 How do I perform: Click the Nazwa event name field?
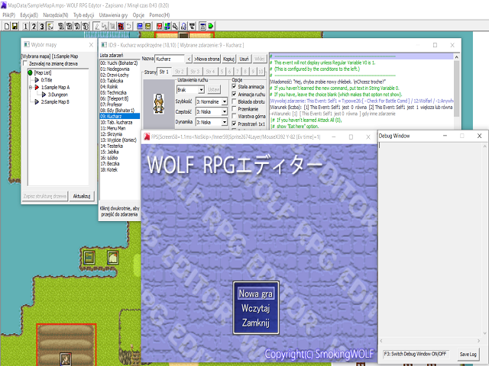click(171, 58)
